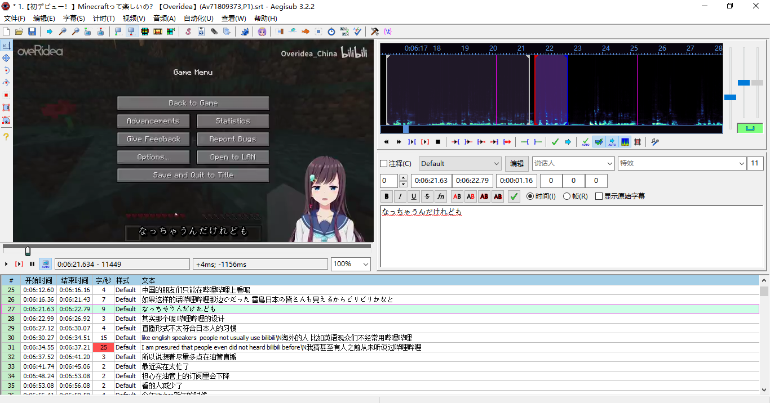Toggle the green audio slider link button

click(750, 128)
